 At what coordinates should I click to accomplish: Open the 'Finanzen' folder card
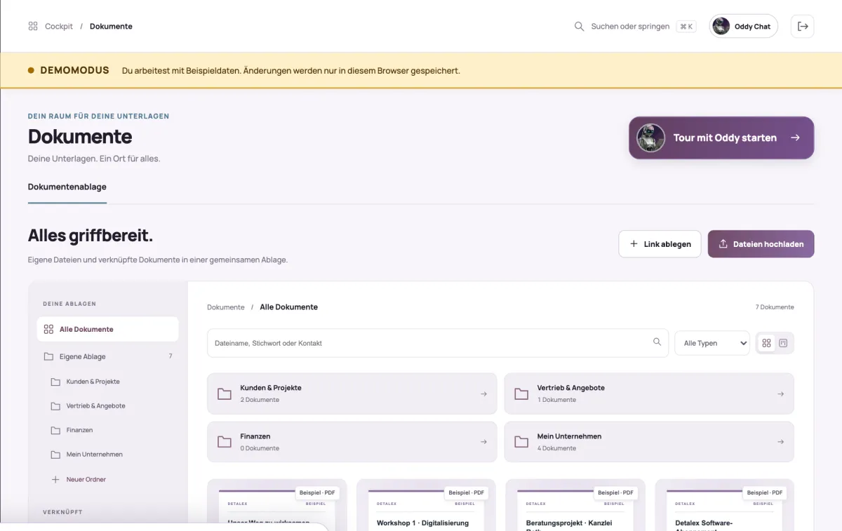click(352, 442)
